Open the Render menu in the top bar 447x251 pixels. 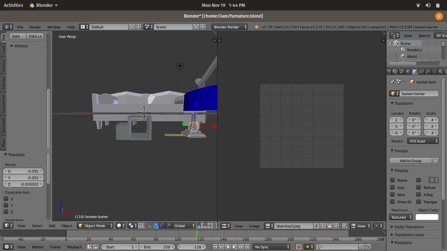click(x=35, y=27)
